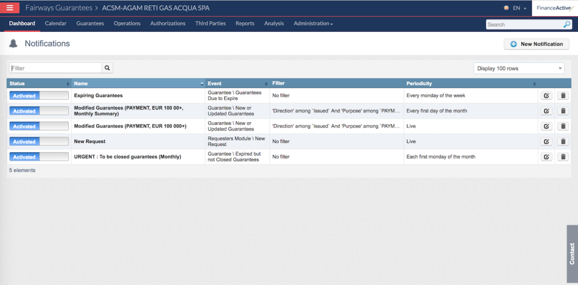
Task: Switch to the Operations tab
Action: [x=127, y=24]
